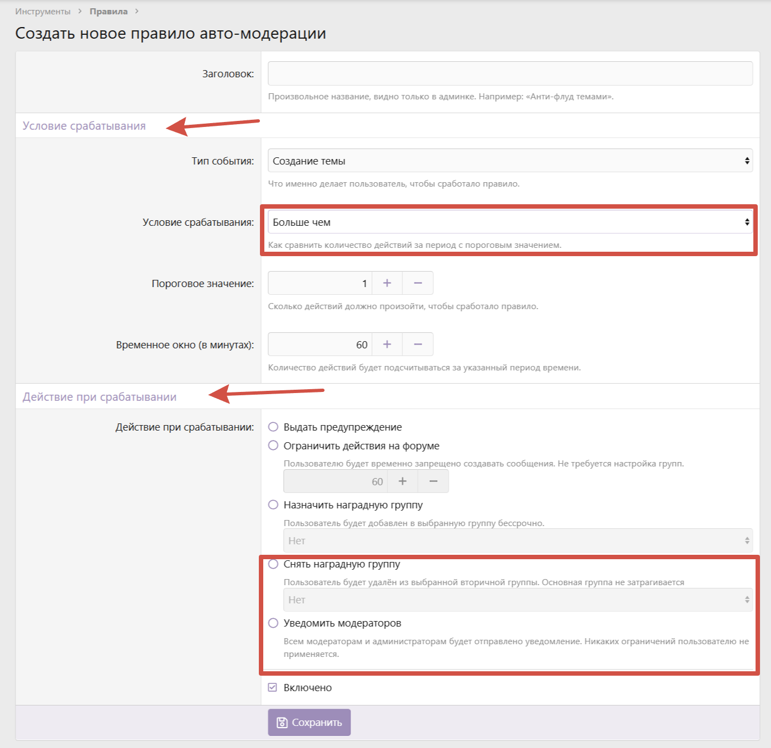This screenshot has width=771, height=748.
Task: Click plus on forum restriction duration stepper
Action: coord(402,481)
